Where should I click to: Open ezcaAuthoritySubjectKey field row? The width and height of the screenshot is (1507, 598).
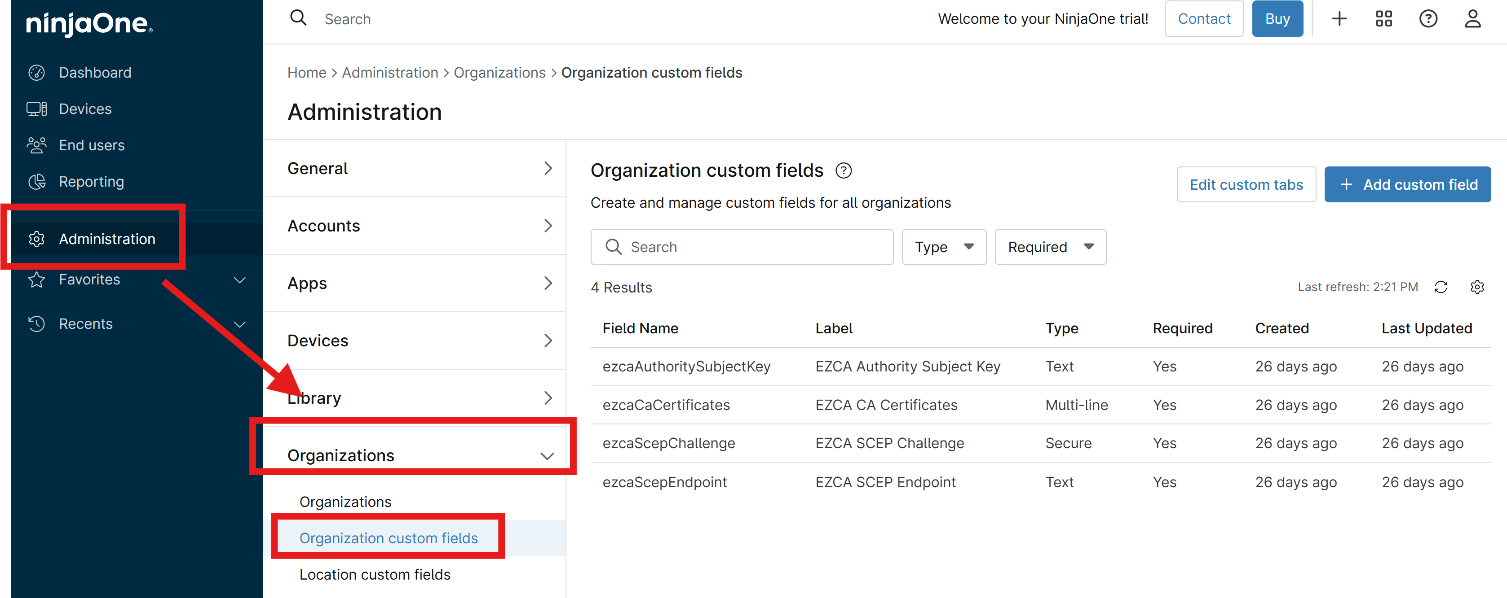click(x=1040, y=367)
